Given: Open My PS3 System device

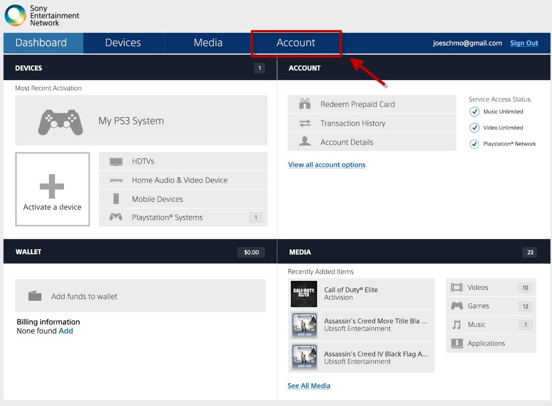Looking at the screenshot, I should 141,120.
